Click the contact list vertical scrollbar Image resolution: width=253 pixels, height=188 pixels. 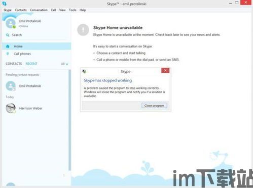pyautogui.click(x=70, y=120)
